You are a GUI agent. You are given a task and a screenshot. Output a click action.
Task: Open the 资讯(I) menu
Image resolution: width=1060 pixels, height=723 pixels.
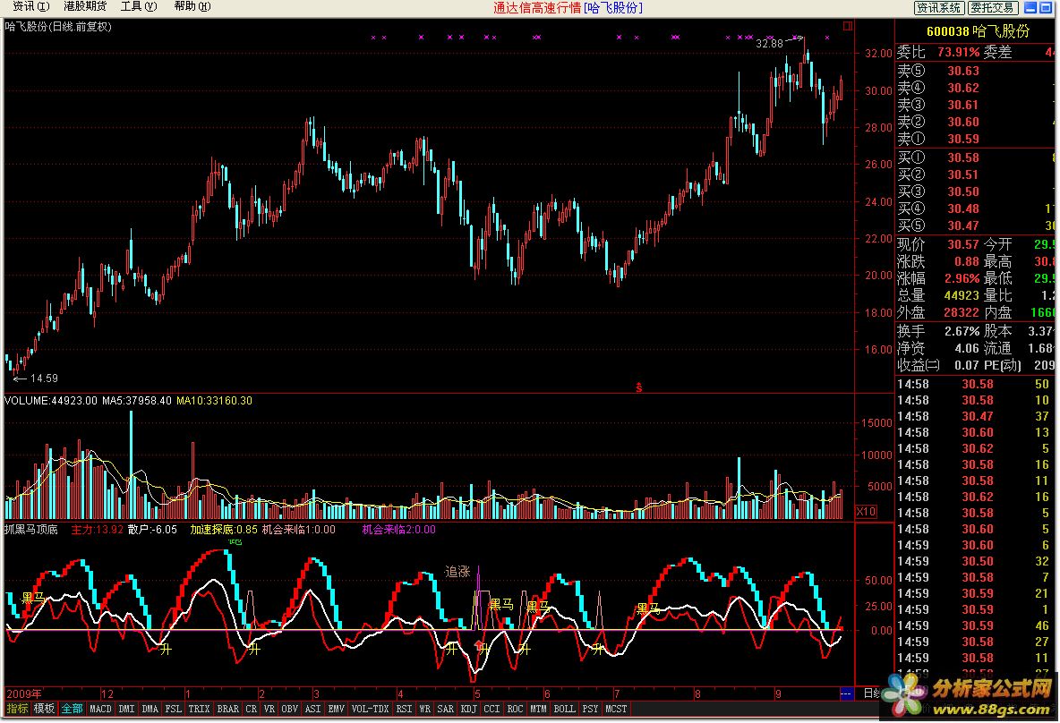point(31,7)
